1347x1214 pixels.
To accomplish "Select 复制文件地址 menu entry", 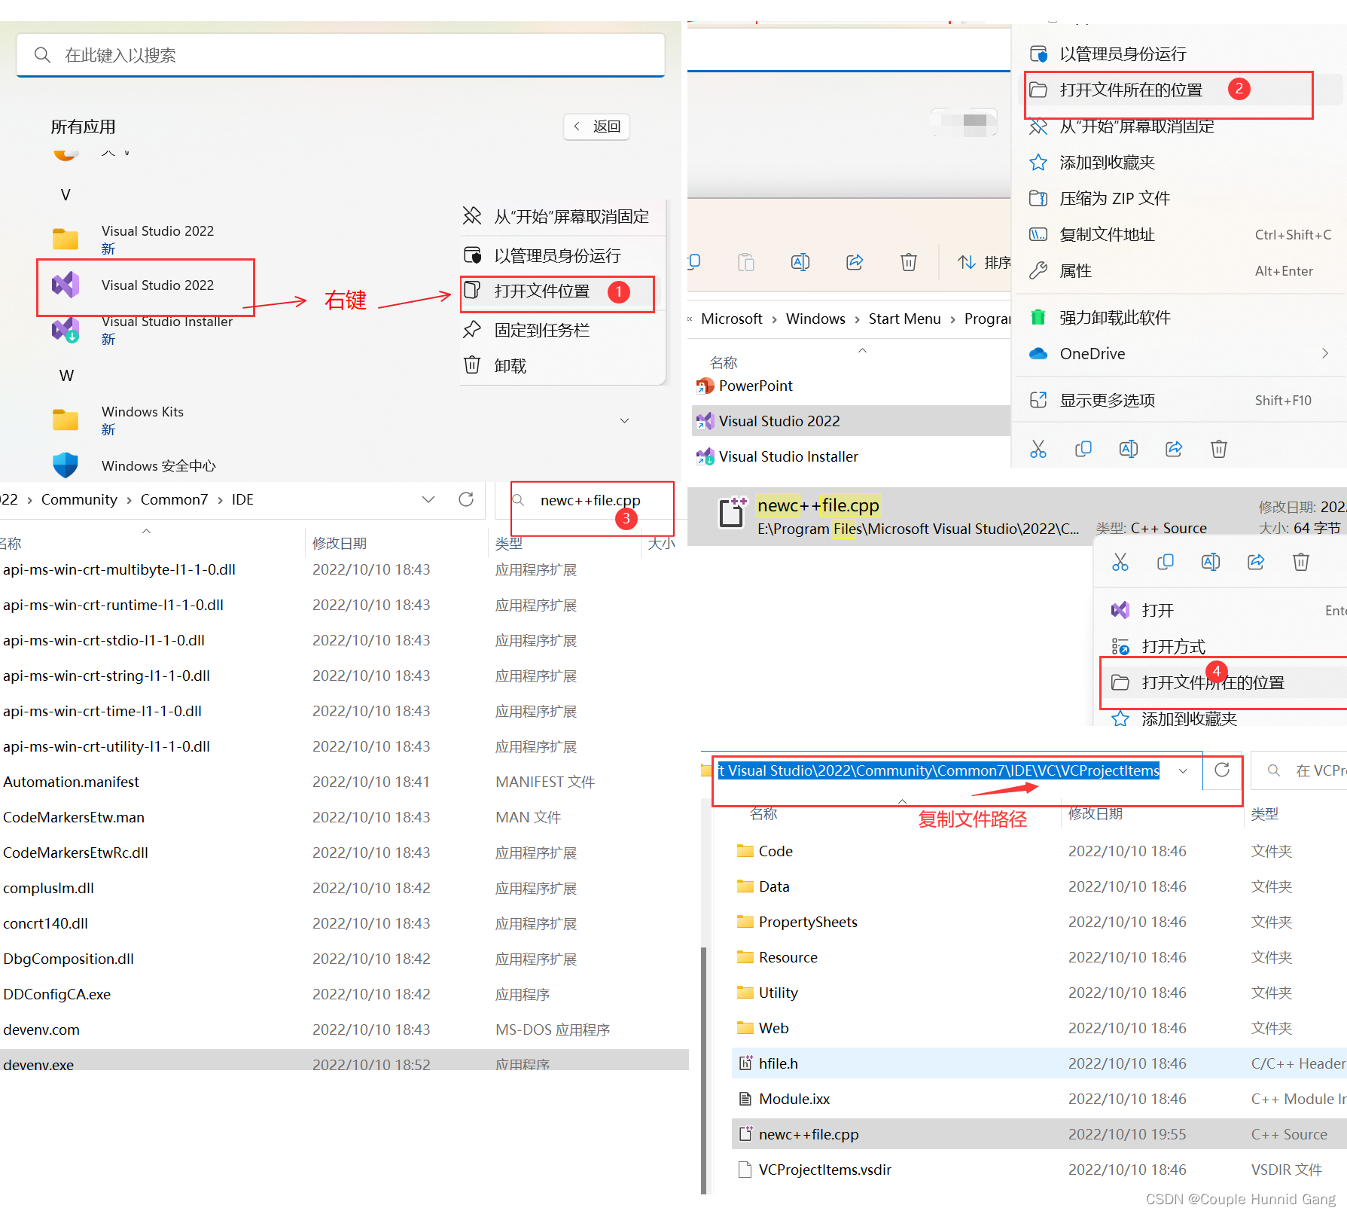I will (1181, 235).
